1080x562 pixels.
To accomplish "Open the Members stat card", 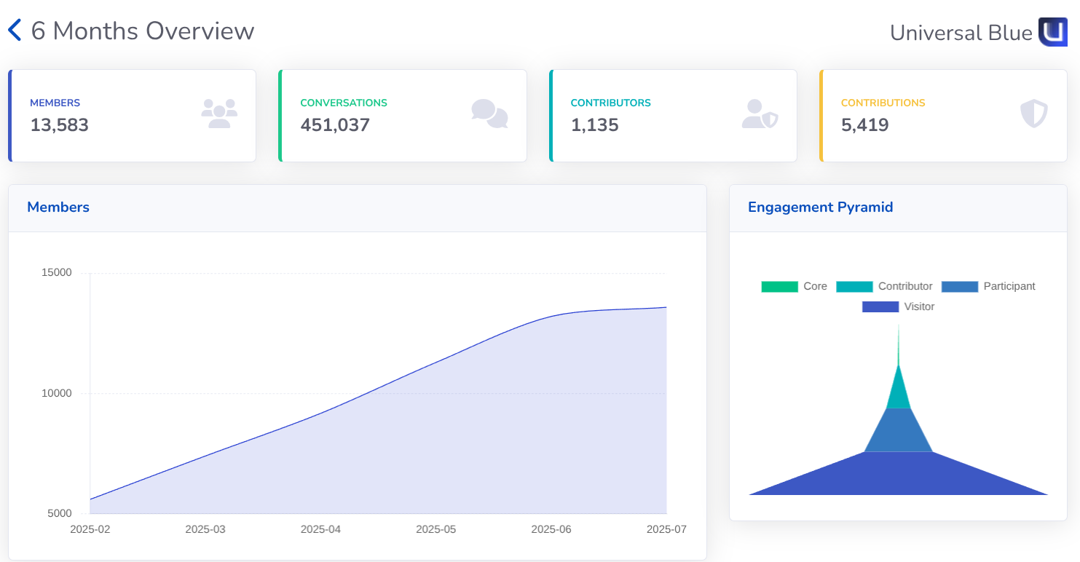I will pos(133,116).
